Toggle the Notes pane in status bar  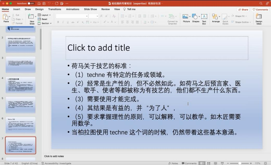173,163
